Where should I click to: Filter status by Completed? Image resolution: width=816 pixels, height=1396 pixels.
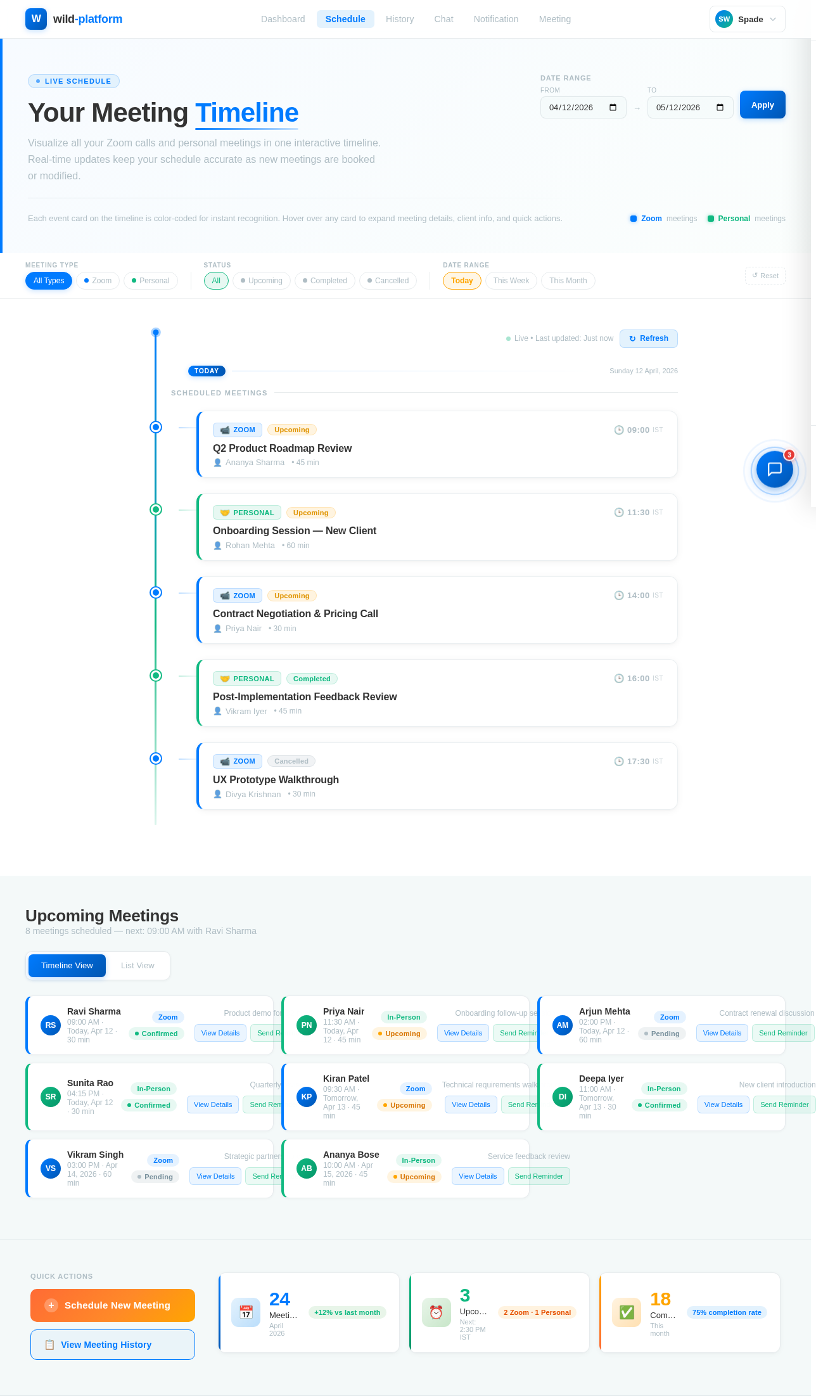tap(325, 281)
